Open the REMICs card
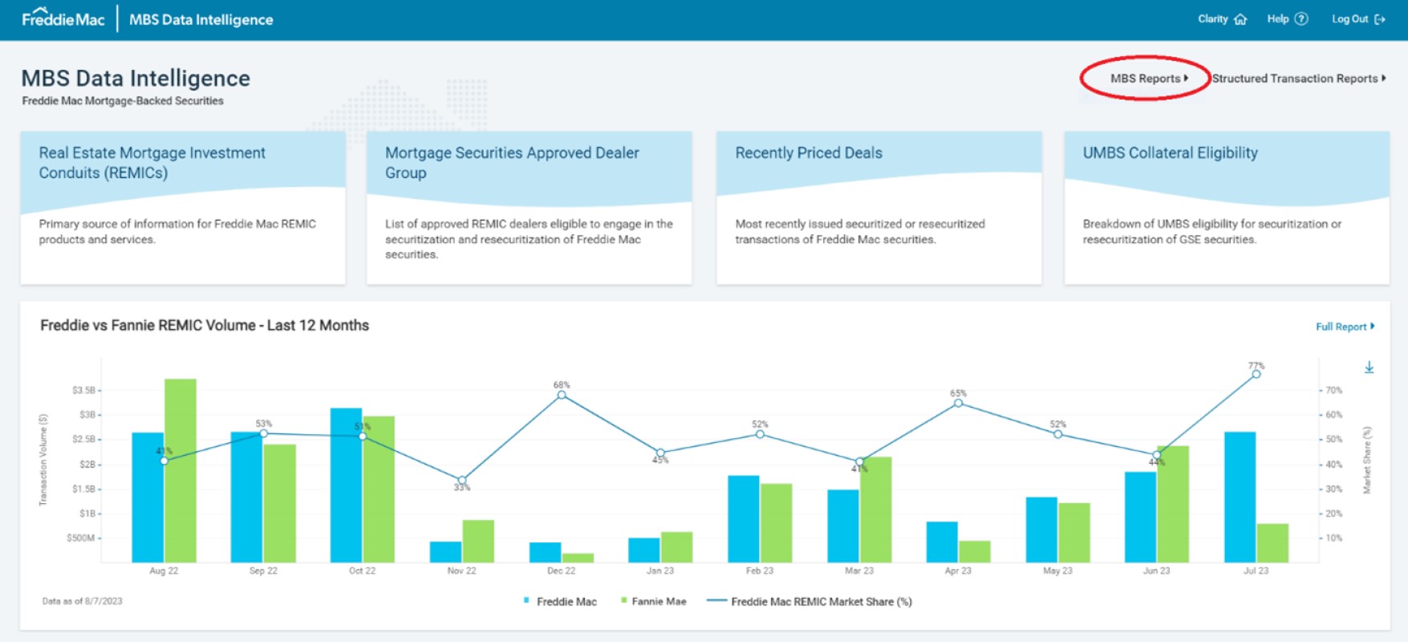 click(183, 208)
